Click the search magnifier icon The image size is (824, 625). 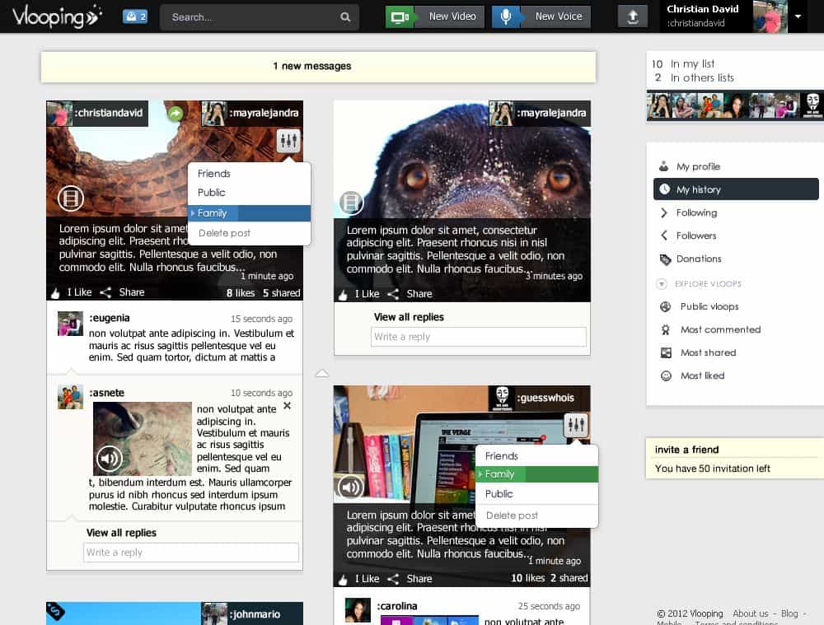[345, 17]
